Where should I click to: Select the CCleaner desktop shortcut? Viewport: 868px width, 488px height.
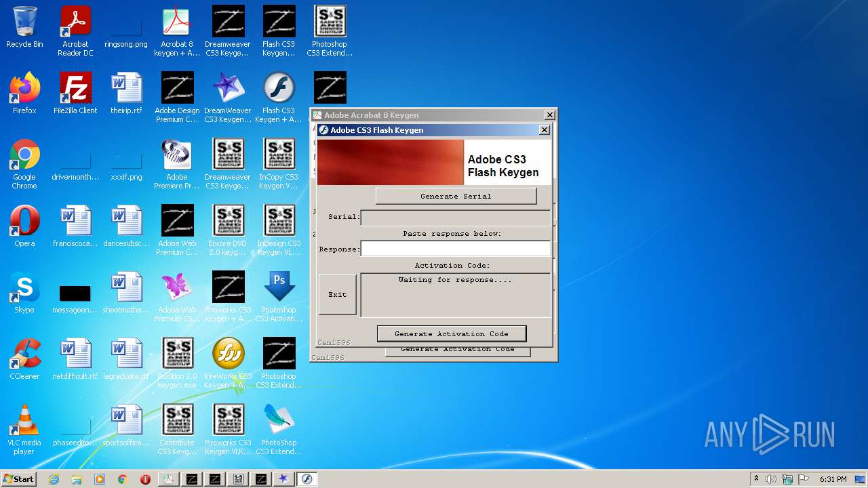(x=24, y=359)
